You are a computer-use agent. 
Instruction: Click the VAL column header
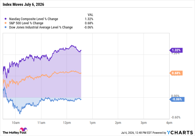(90, 15)
